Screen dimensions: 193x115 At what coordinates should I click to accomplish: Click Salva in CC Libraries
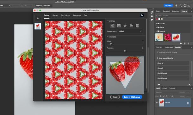132,97
